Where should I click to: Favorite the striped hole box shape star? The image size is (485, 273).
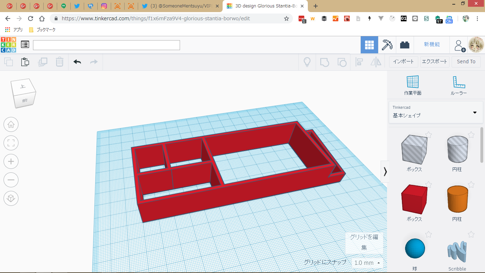[429, 135]
